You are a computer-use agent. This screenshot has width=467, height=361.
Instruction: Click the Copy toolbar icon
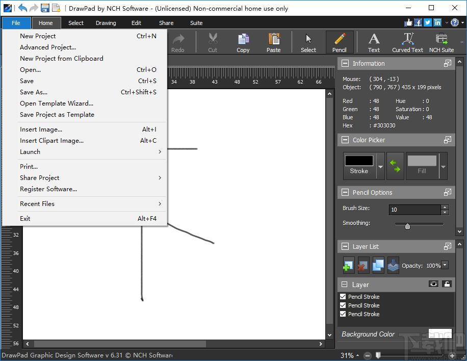point(243,42)
